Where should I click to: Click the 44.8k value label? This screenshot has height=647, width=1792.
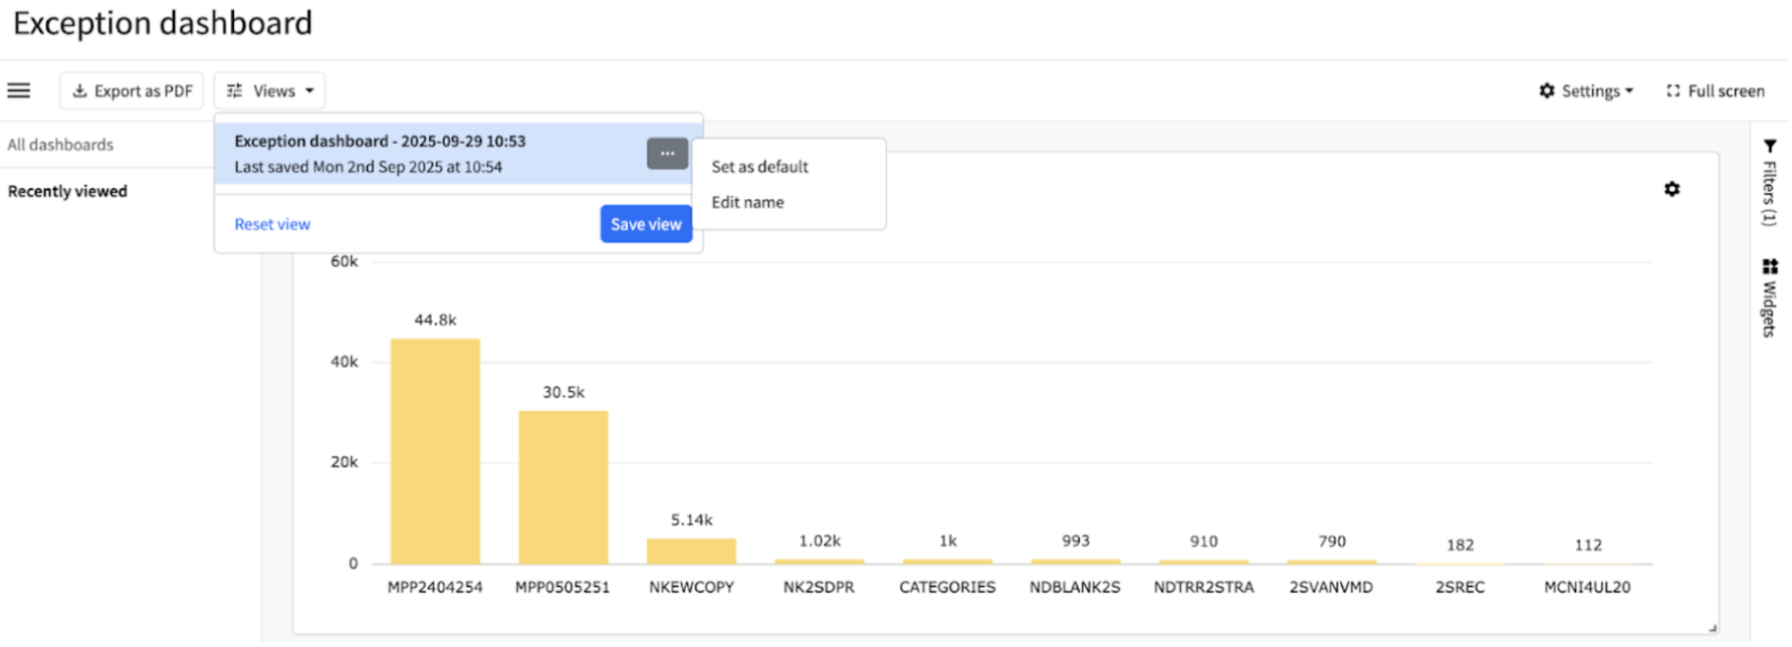pos(435,320)
